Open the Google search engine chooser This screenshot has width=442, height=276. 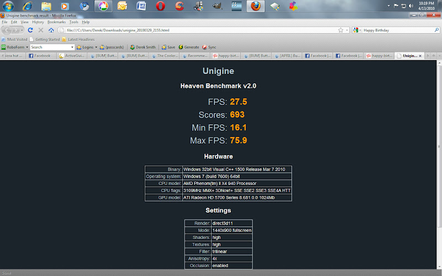coord(357,30)
